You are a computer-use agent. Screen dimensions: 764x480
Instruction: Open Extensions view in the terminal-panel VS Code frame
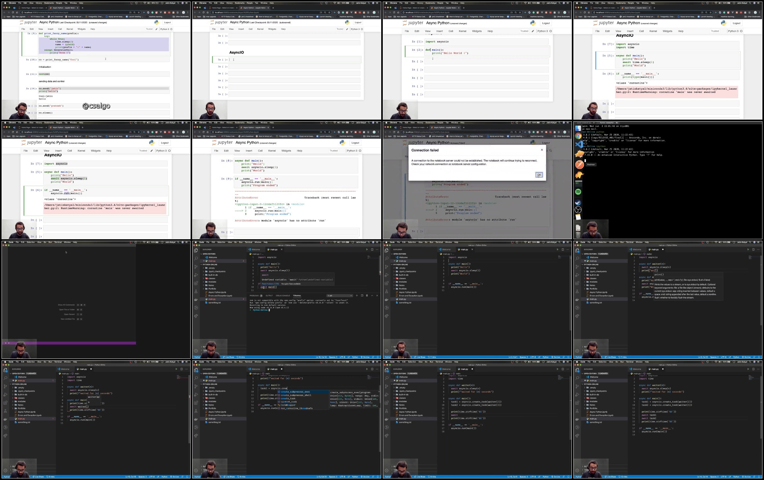click(196, 283)
